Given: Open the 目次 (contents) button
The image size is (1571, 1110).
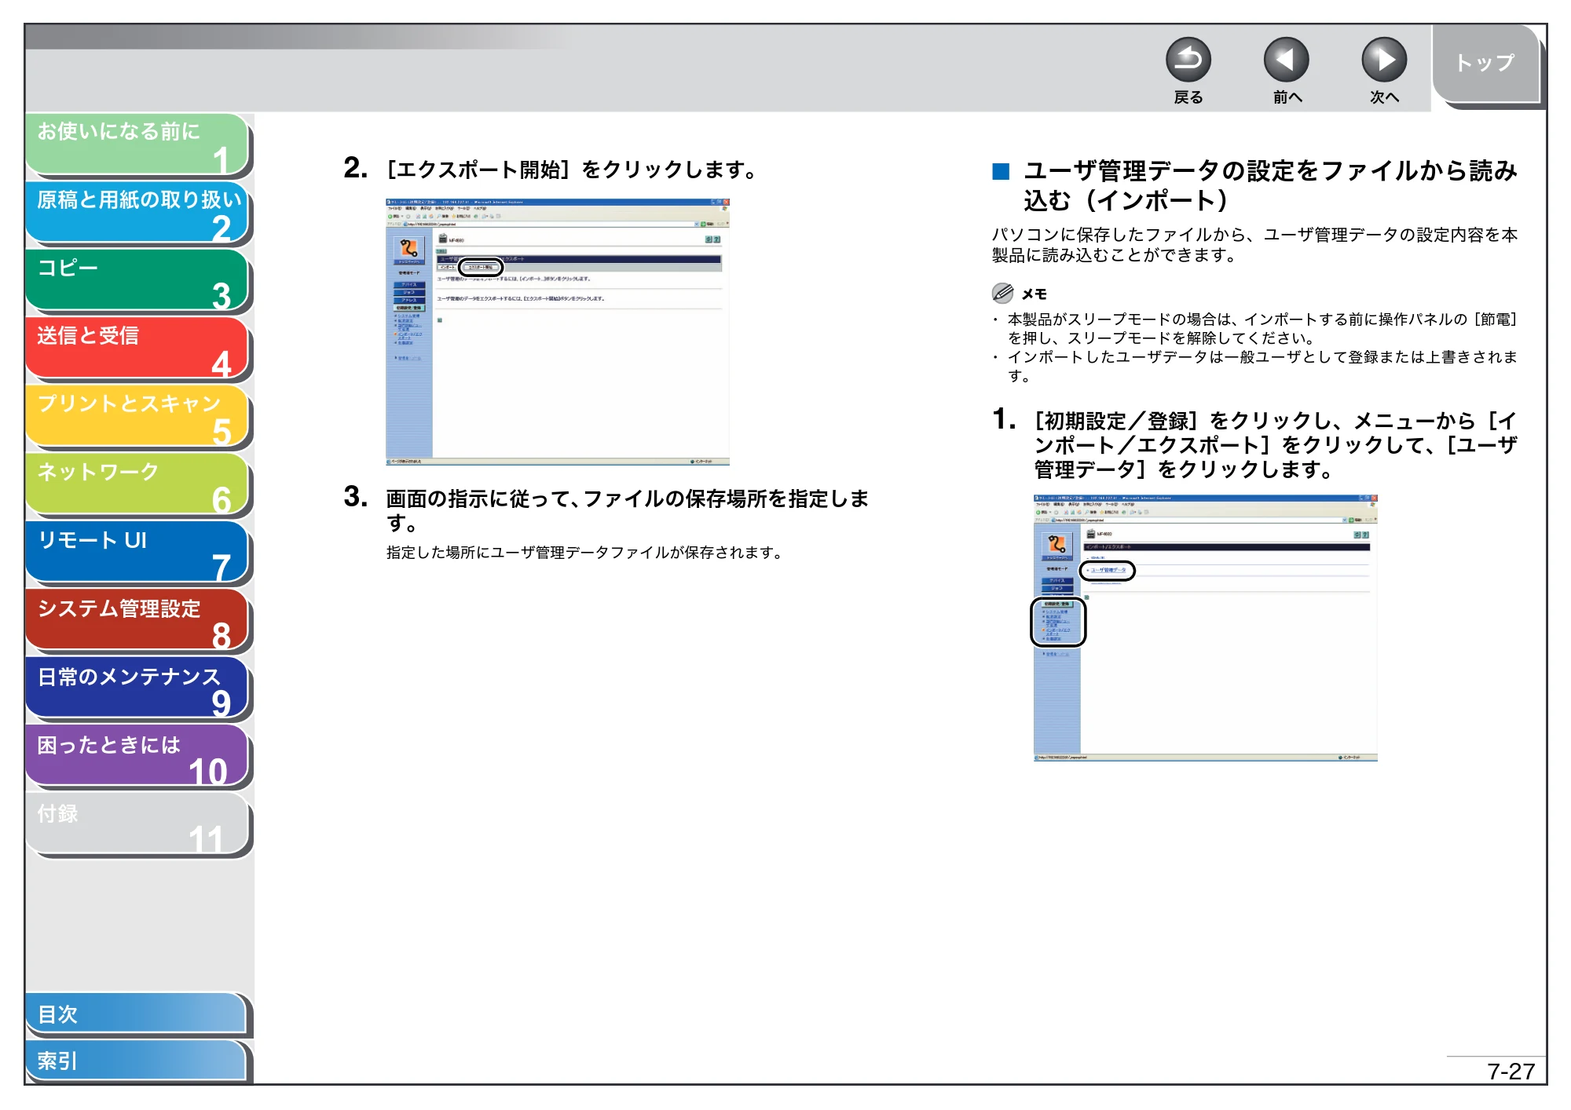Looking at the screenshot, I should (137, 1014).
